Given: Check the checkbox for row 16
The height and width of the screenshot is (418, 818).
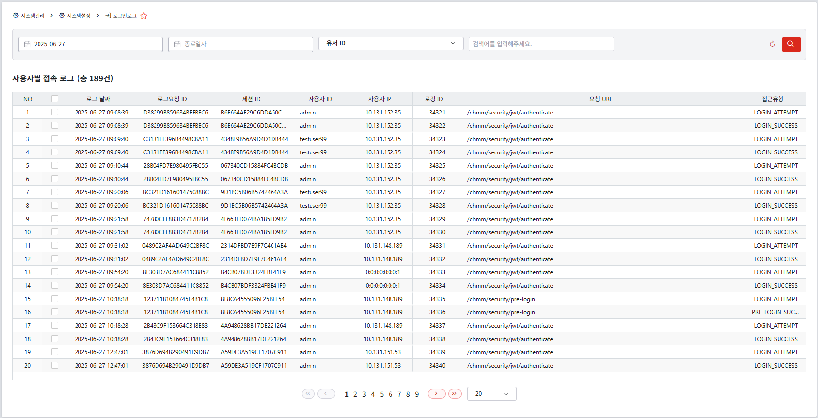Looking at the screenshot, I should (55, 312).
